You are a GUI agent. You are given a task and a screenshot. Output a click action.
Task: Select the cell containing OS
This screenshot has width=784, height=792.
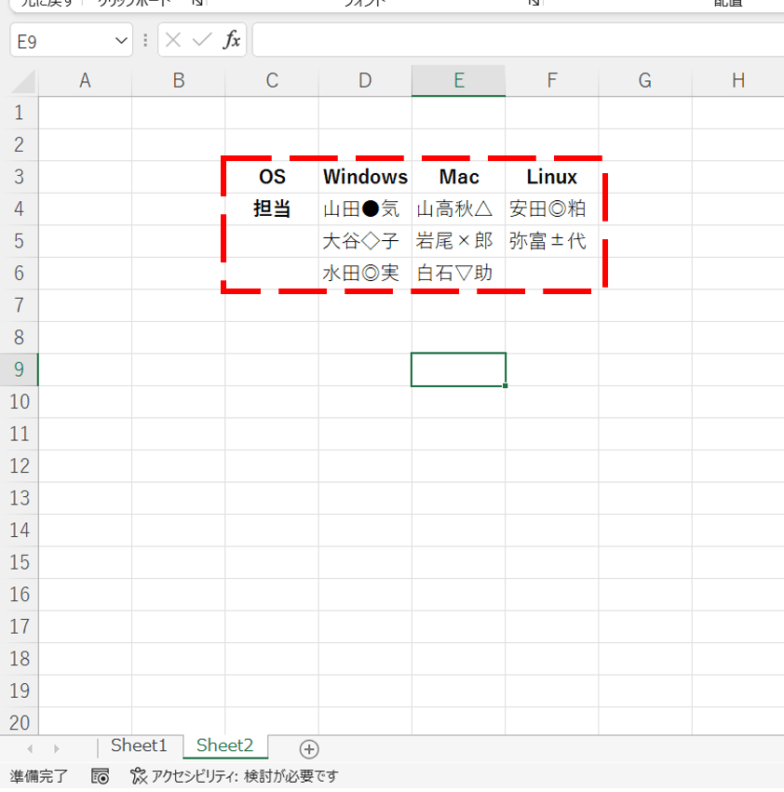click(272, 177)
